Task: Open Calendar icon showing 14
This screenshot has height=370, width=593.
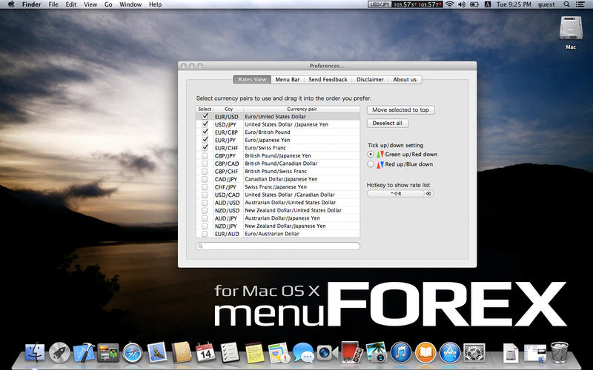Action: (205, 353)
